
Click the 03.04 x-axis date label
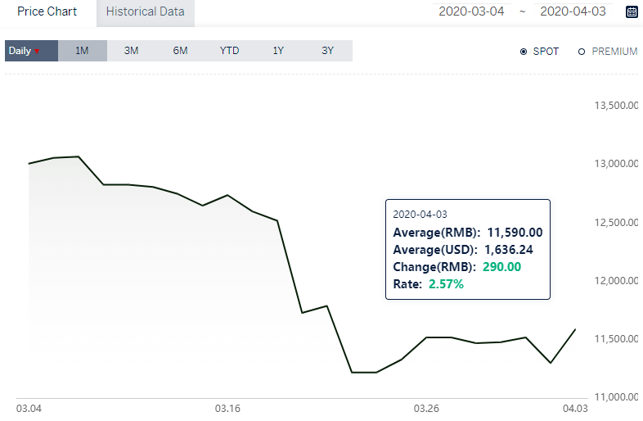[x=29, y=409]
